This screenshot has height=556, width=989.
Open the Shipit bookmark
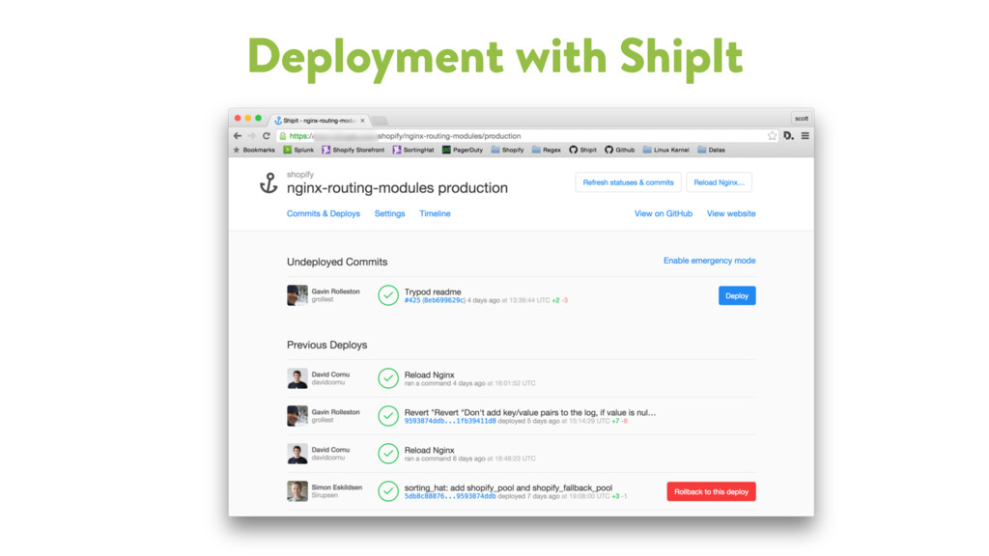pos(582,150)
